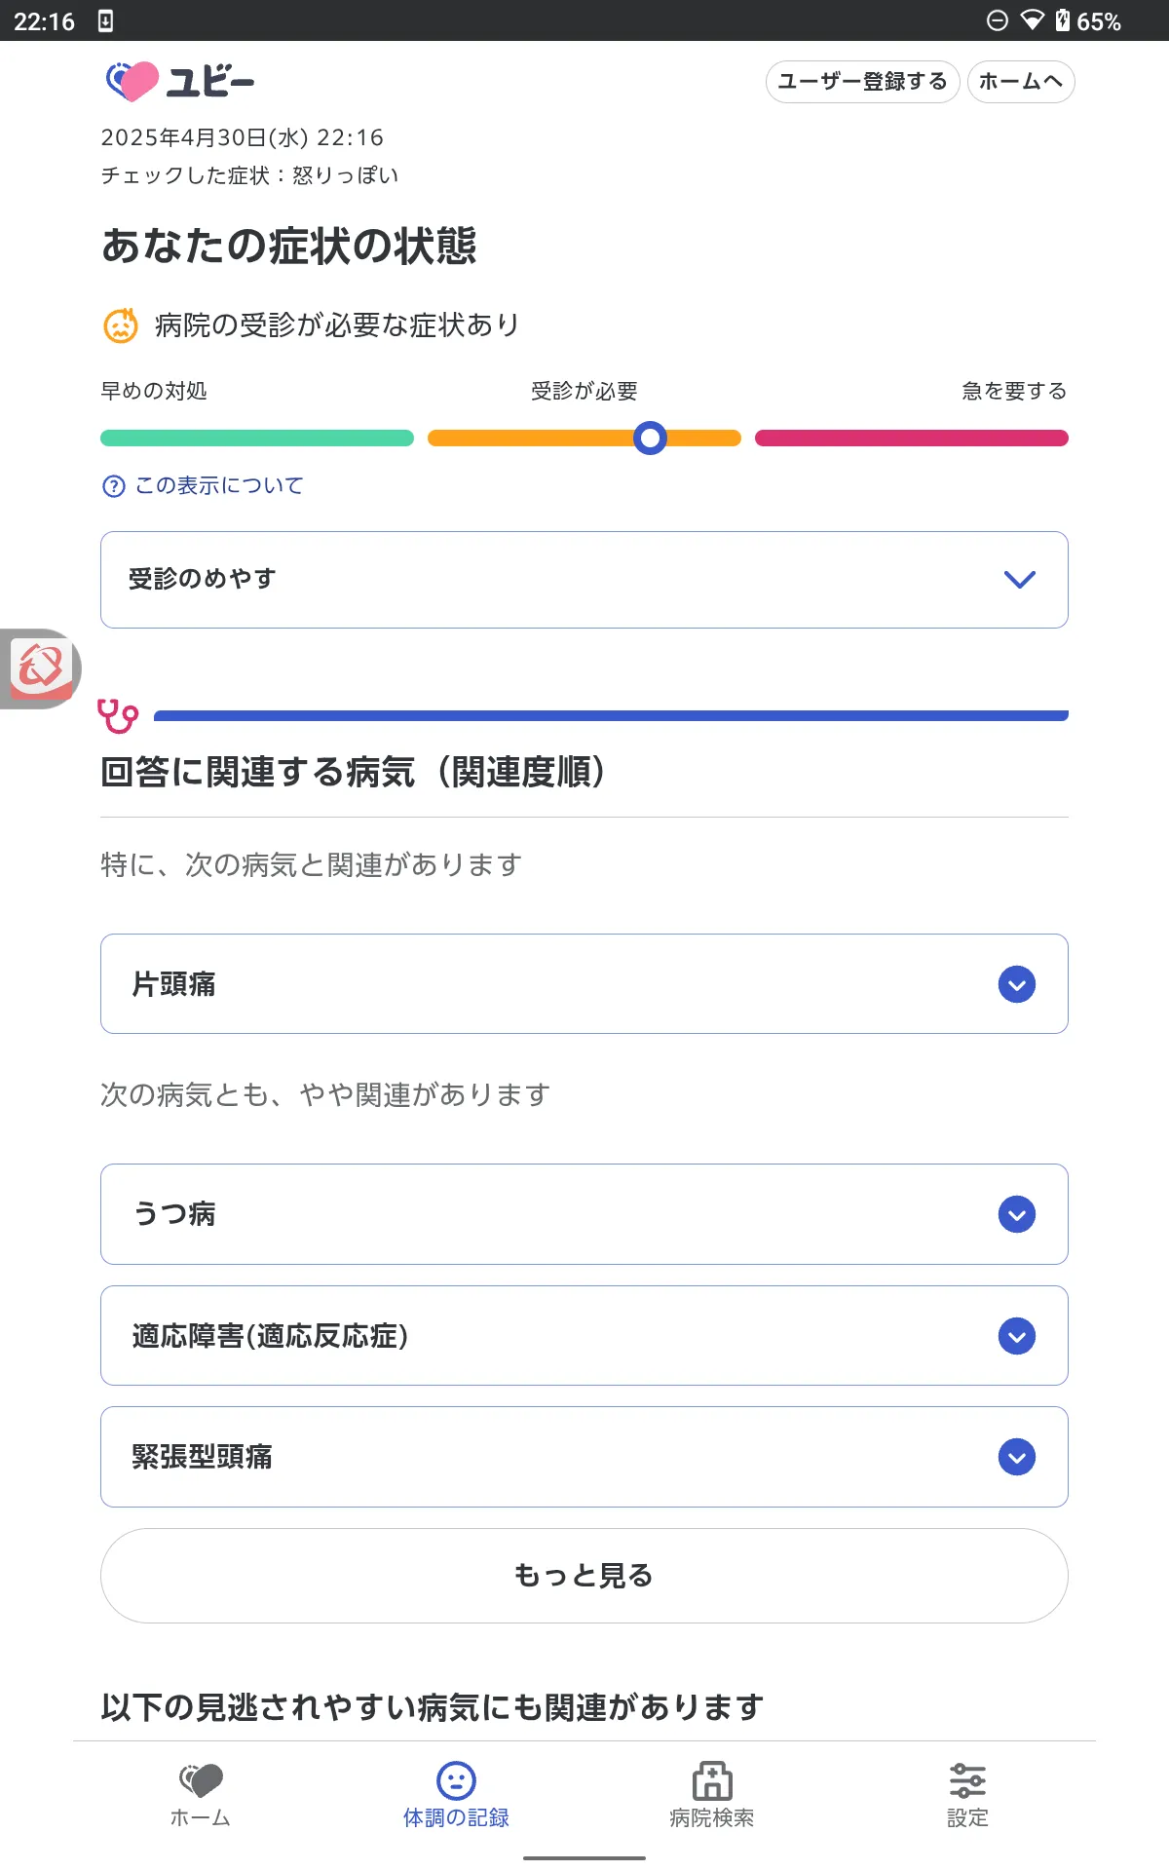Tap the もっと見る button
The height and width of the screenshot is (1871, 1169).
(584, 1576)
